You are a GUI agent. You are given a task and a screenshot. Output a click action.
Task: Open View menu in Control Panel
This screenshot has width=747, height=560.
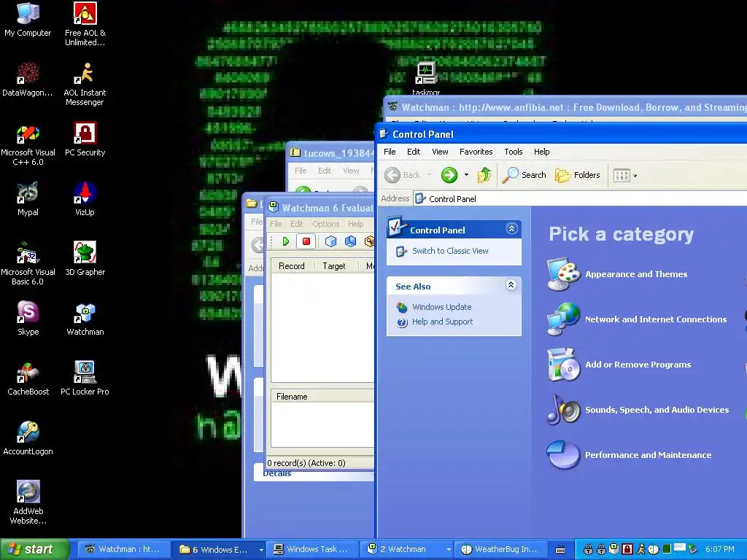pyautogui.click(x=440, y=152)
